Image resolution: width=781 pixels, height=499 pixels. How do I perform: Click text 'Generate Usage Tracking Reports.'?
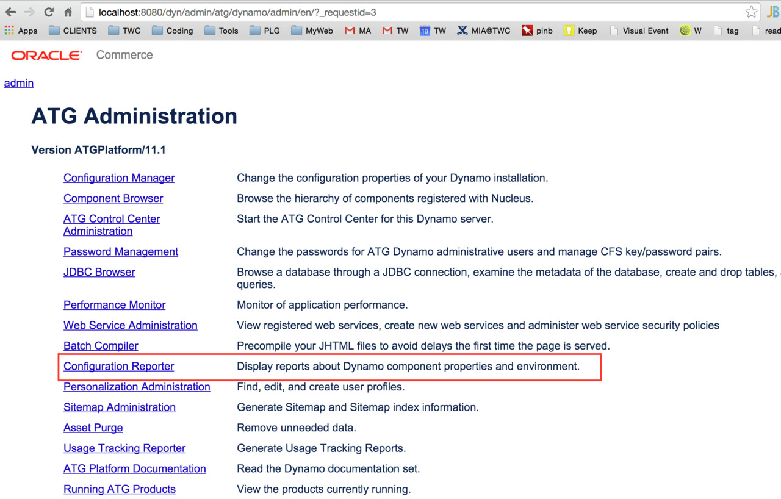point(321,448)
